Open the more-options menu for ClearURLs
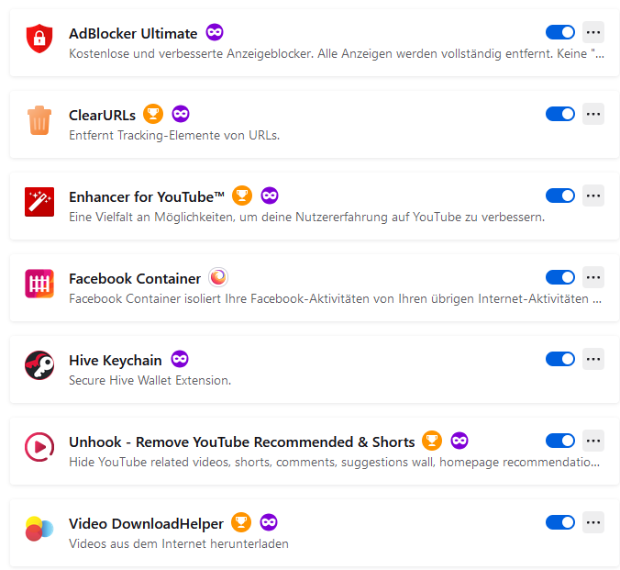The width and height of the screenshot is (620, 570). pyautogui.click(x=593, y=114)
